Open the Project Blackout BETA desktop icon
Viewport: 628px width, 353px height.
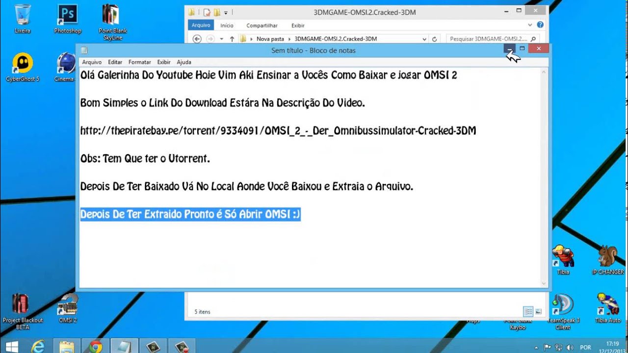[x=23, y=312]
